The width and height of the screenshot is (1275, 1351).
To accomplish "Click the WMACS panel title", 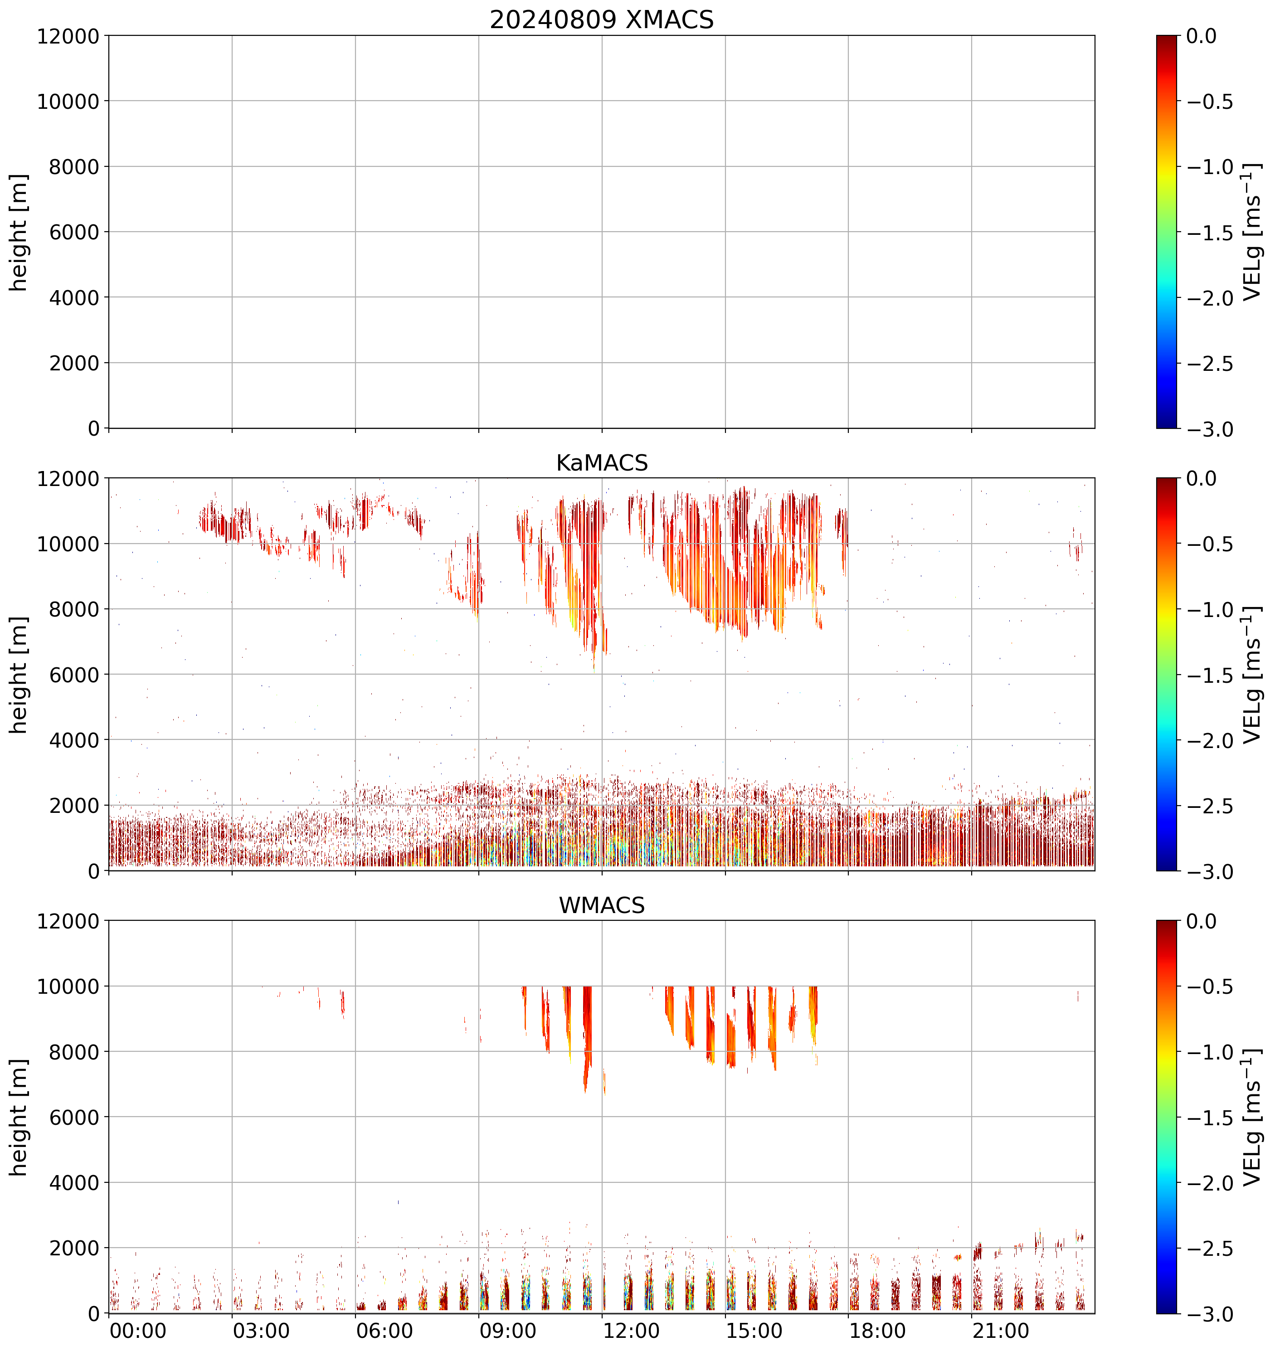I will pyautogui.click(x=602, y=905).
